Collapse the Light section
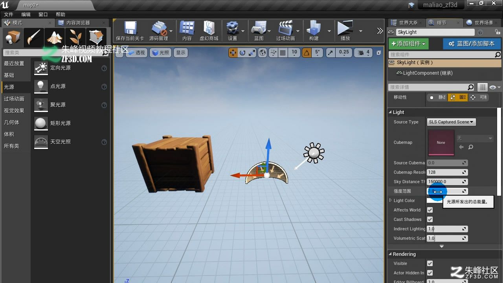Image resolution: width=503 pixels, height=283 pixels. click(x=390, y=112)
